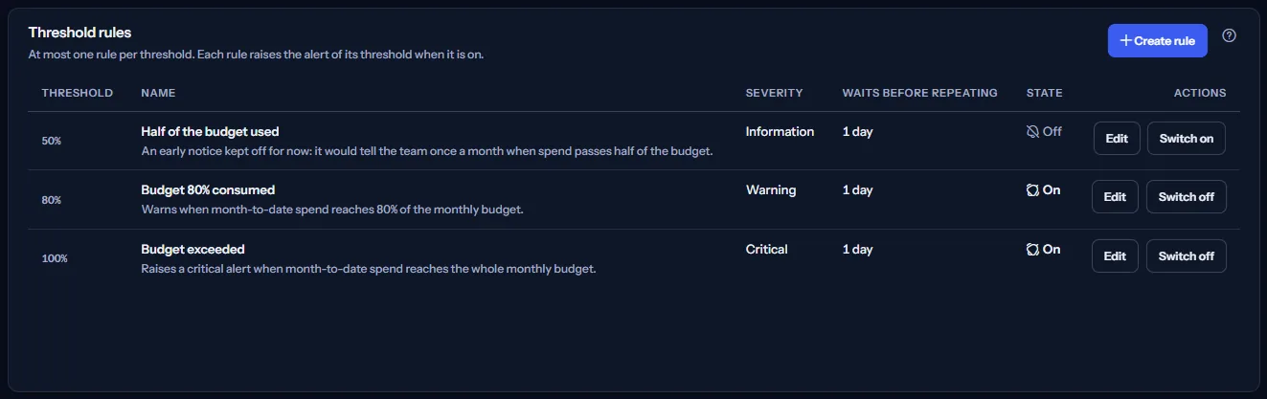1267x399 pixels.
Task: Edit the Budget 80% consumed rule
Action: pos(1115,197)
